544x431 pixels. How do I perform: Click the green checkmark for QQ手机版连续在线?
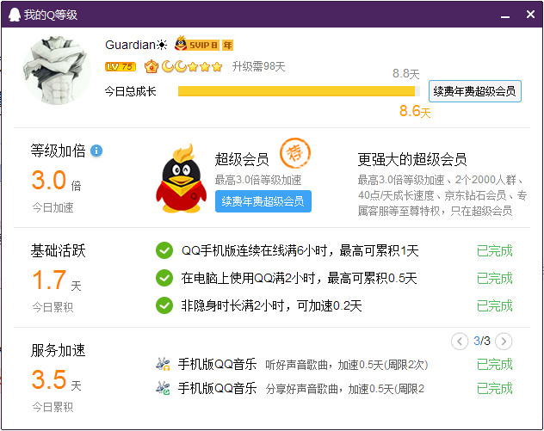[x=164, y=250]
